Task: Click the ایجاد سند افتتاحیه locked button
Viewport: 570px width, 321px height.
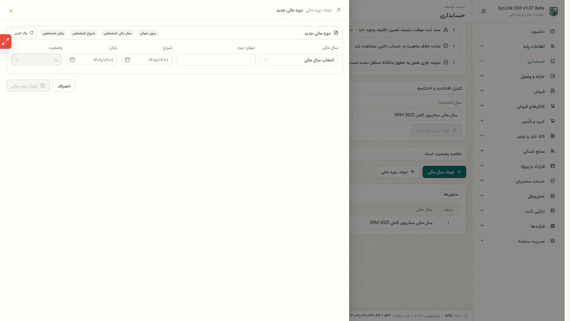Action: (x=436, y=130)
